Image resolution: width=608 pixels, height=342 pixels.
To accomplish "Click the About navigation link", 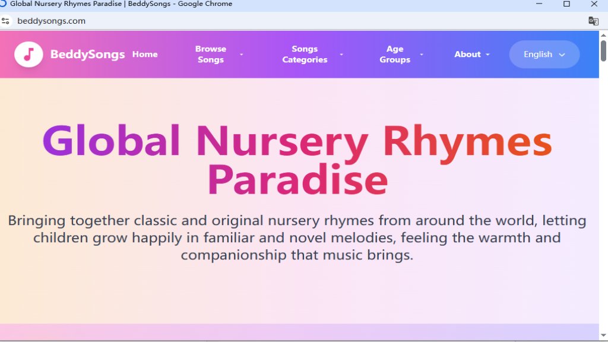I will pos(467,54).
